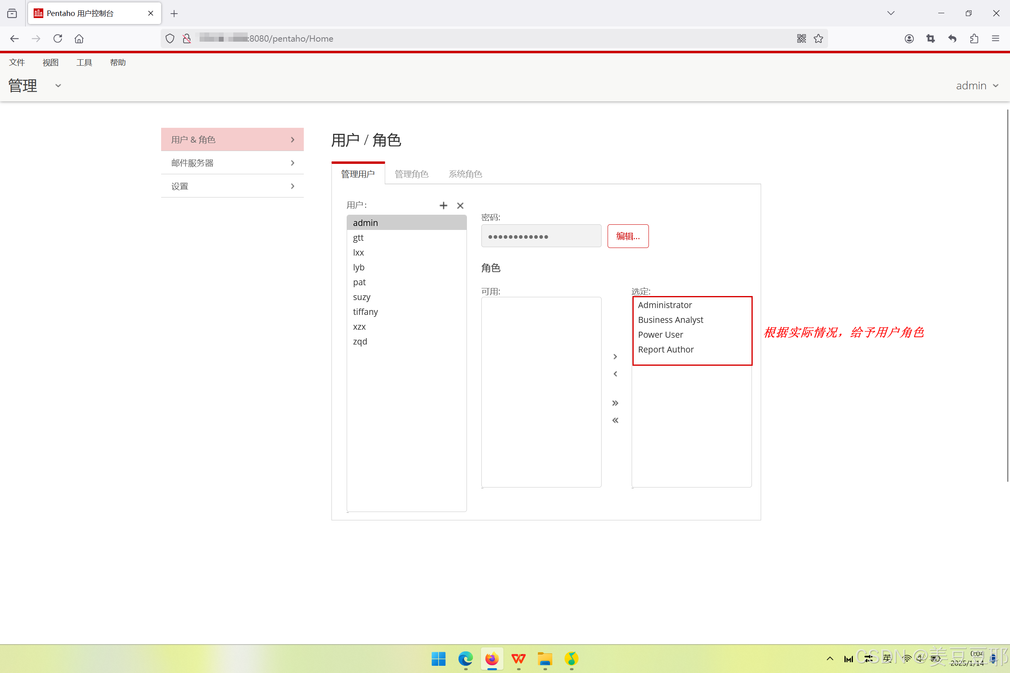Select user tiffany in the list
The height and width of the screenshot is (673, 1010).
pyautogui.click(x=366, y=312)
